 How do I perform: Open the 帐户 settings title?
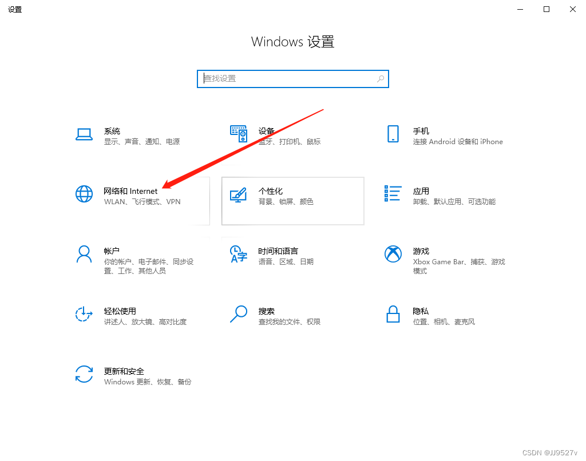point(112,251)
